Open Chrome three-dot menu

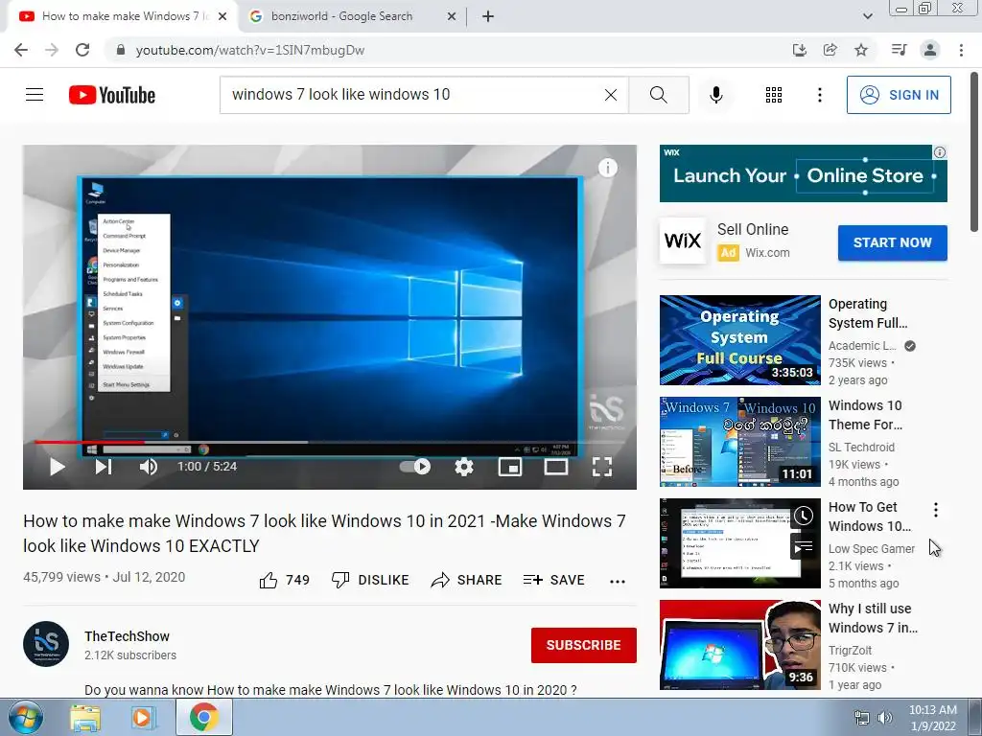tap(961, 50)
